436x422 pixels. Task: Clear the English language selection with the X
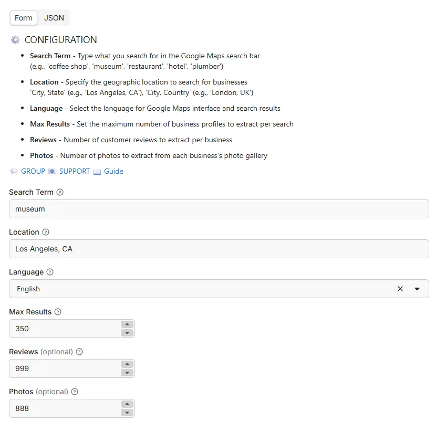click(400, 289)
